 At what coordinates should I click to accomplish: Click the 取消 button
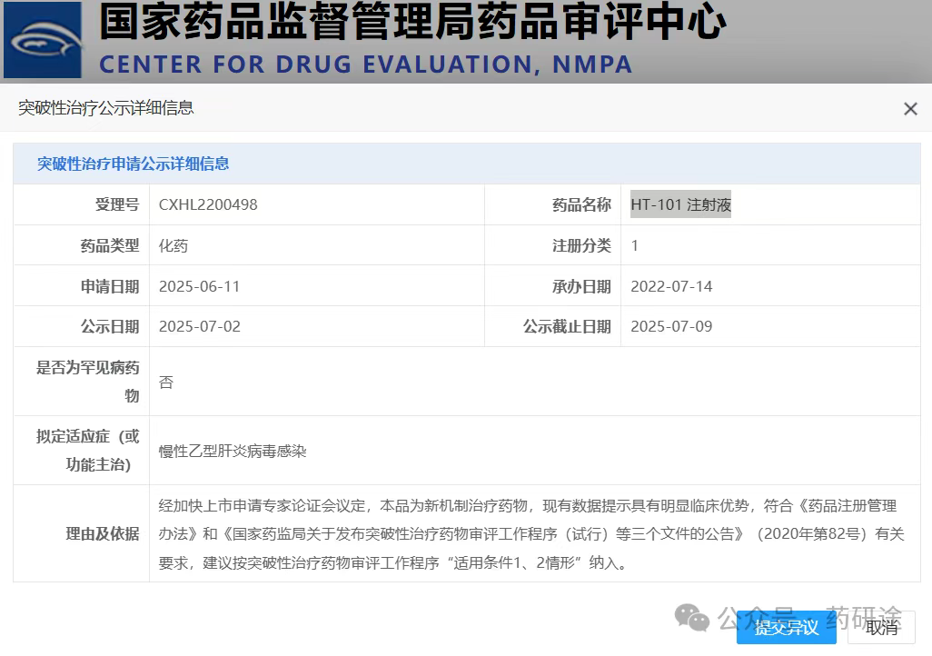[x=881, y=628]
